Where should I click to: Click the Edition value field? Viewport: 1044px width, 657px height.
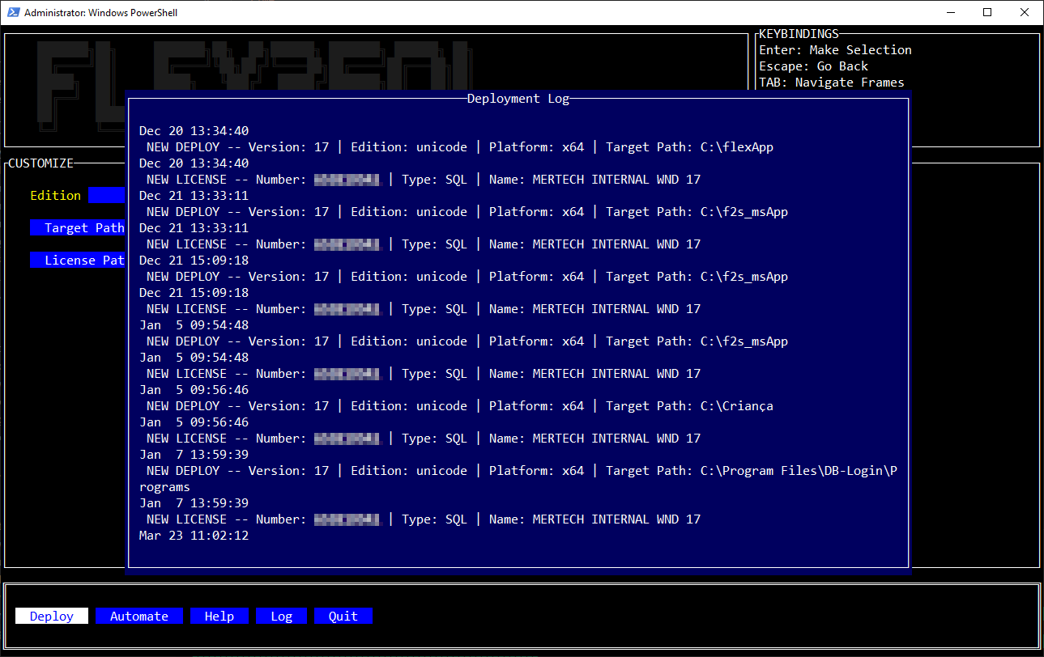[x=106, y=196]
